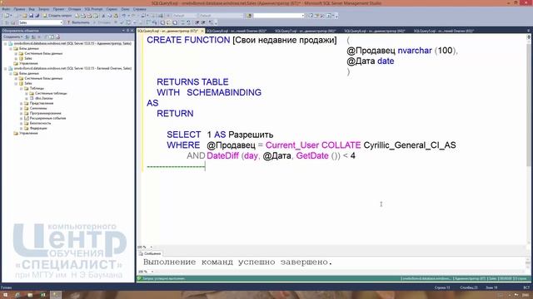The width and height of the screenshot is (533, 299).
Task: Collapse the Таблицы folder
Action: pyautogui.click(x=21, y=89)
